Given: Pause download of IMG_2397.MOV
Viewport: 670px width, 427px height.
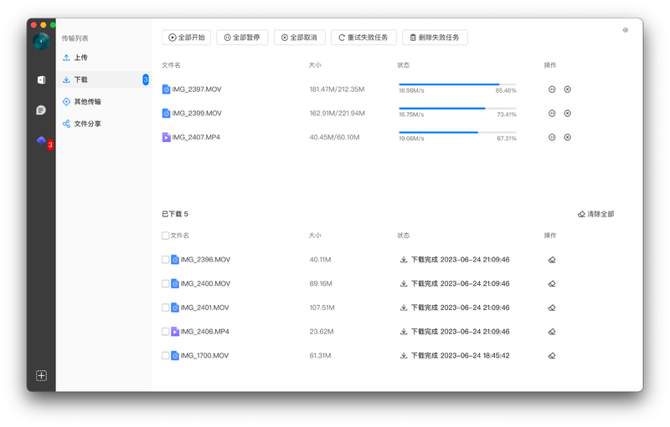Looking at the screenshot, I should [552, 89].
